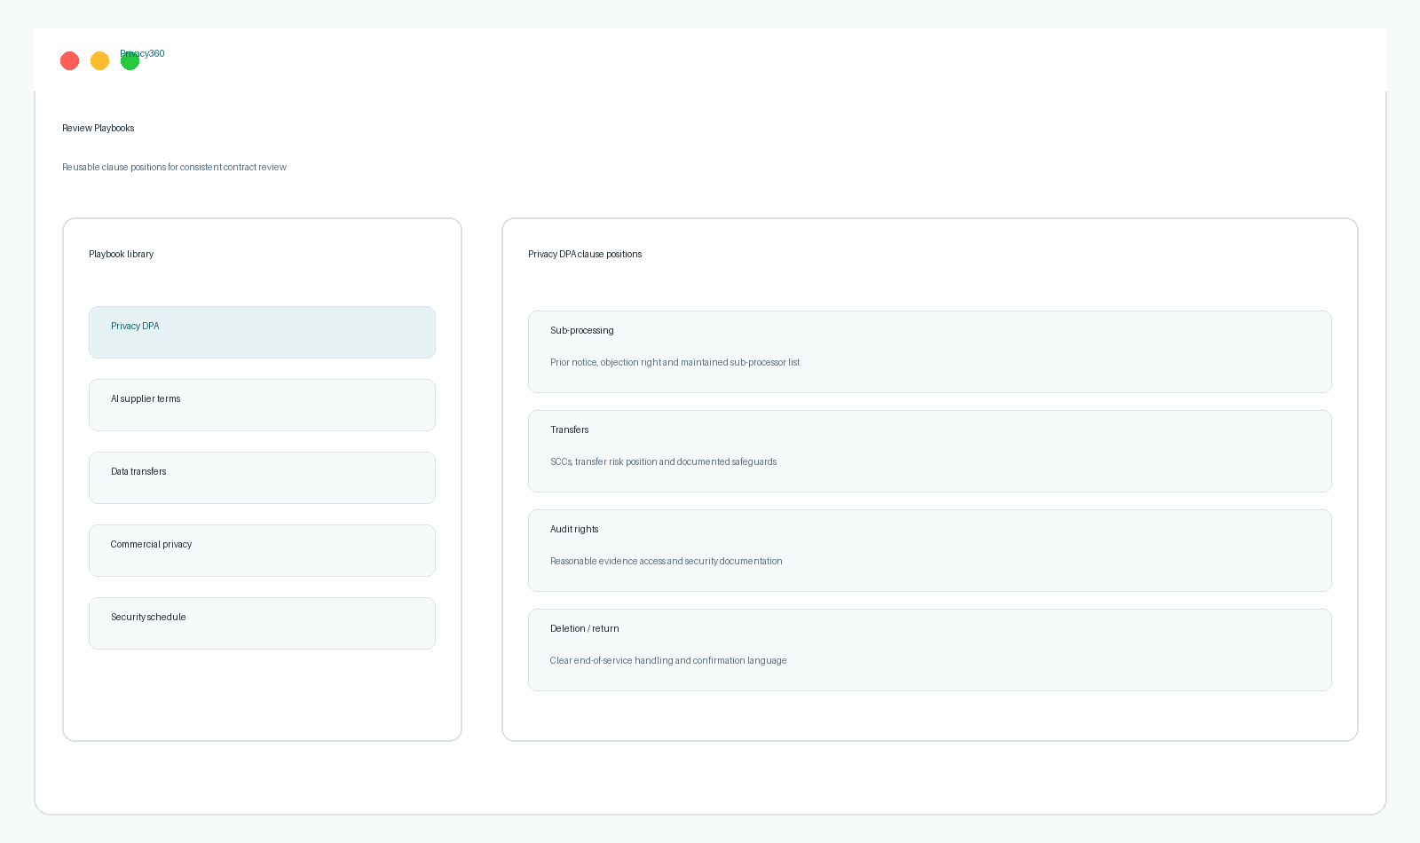Click the yellow minimize window button
Viewport: 1420px width, 843px height.
point(99,60)
